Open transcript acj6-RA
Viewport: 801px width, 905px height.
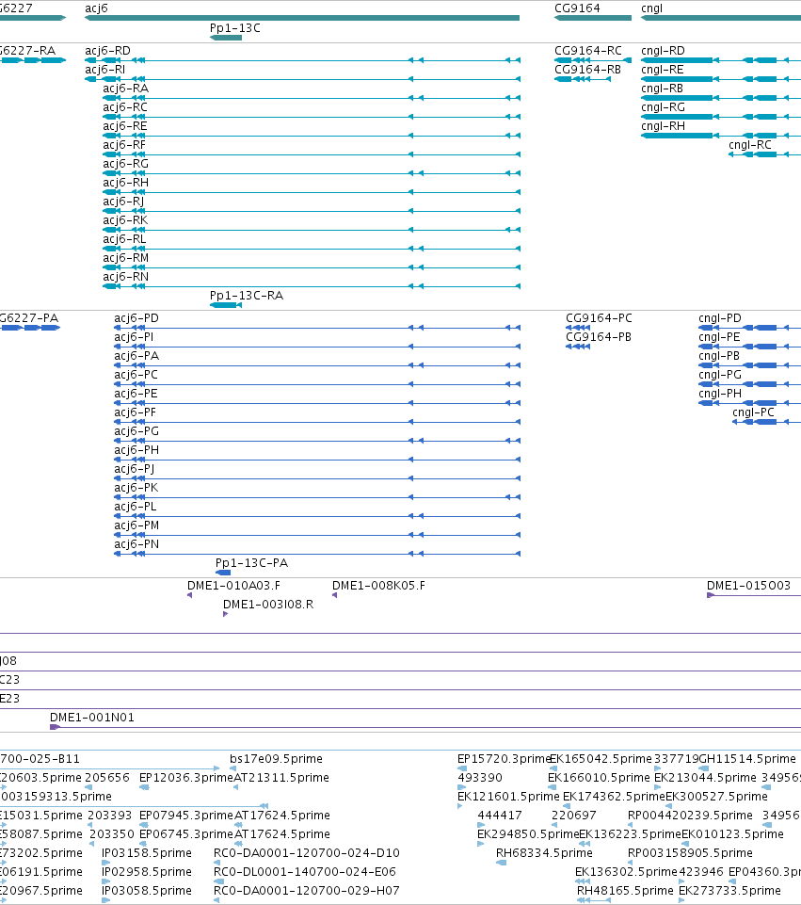126,89
